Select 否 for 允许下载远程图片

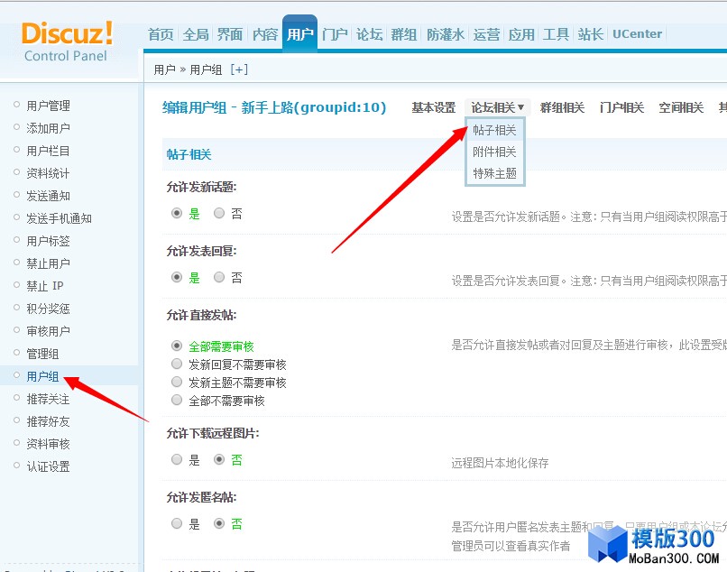[219, 460]
